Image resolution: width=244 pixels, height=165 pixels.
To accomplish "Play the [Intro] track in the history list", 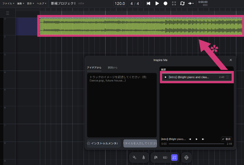I will 166,77.
